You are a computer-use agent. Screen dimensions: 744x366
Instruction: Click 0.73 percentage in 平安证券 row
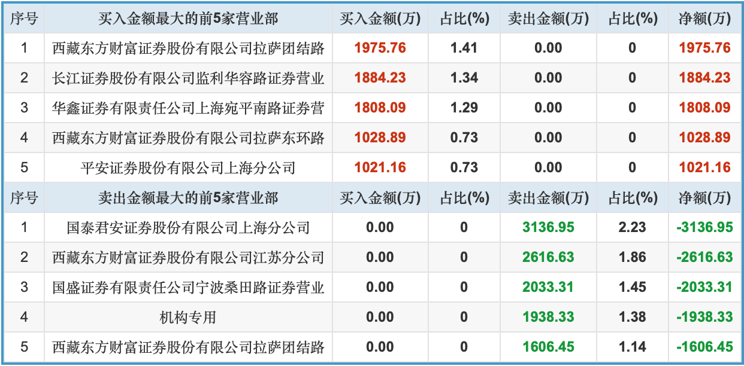click(x=464, y=167)
